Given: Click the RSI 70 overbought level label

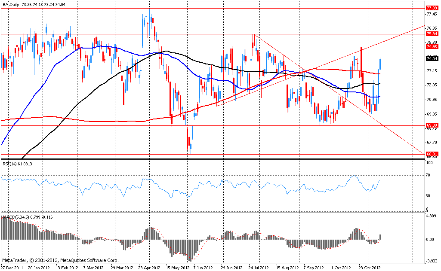Looking at the screenshot, I should tap(428, 176).
